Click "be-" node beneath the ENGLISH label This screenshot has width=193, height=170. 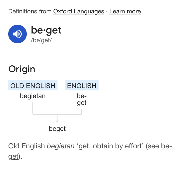coord(82,96)
